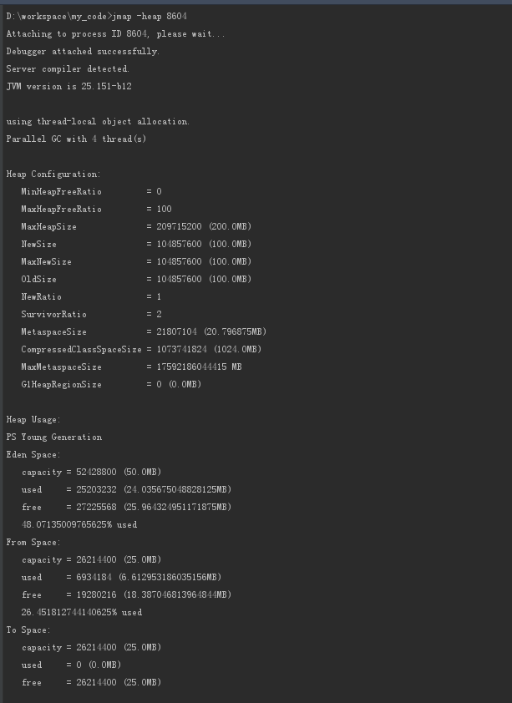Click the OldSize entry line
Screen dimensions: 512x703
(x=136, y=279)
